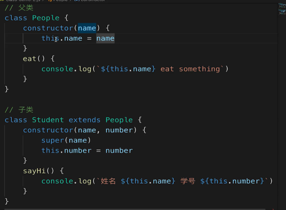Click the highlighted name value after equals sign
Viewport: 286px width, 210px height.
(105, 39)
